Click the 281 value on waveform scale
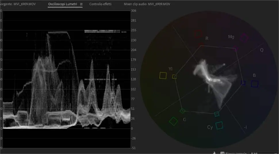279x154 pixels. [x=134, y=20]
